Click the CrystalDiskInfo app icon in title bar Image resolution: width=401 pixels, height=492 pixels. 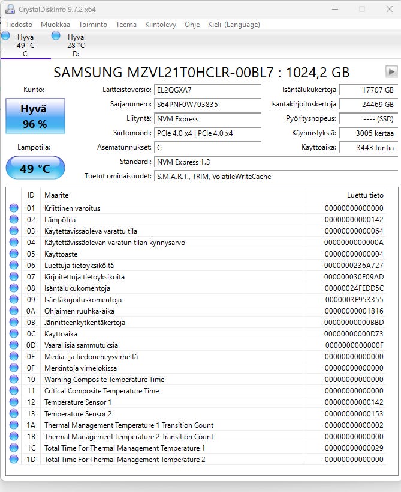pyautogui.click(x=10, y=9)
